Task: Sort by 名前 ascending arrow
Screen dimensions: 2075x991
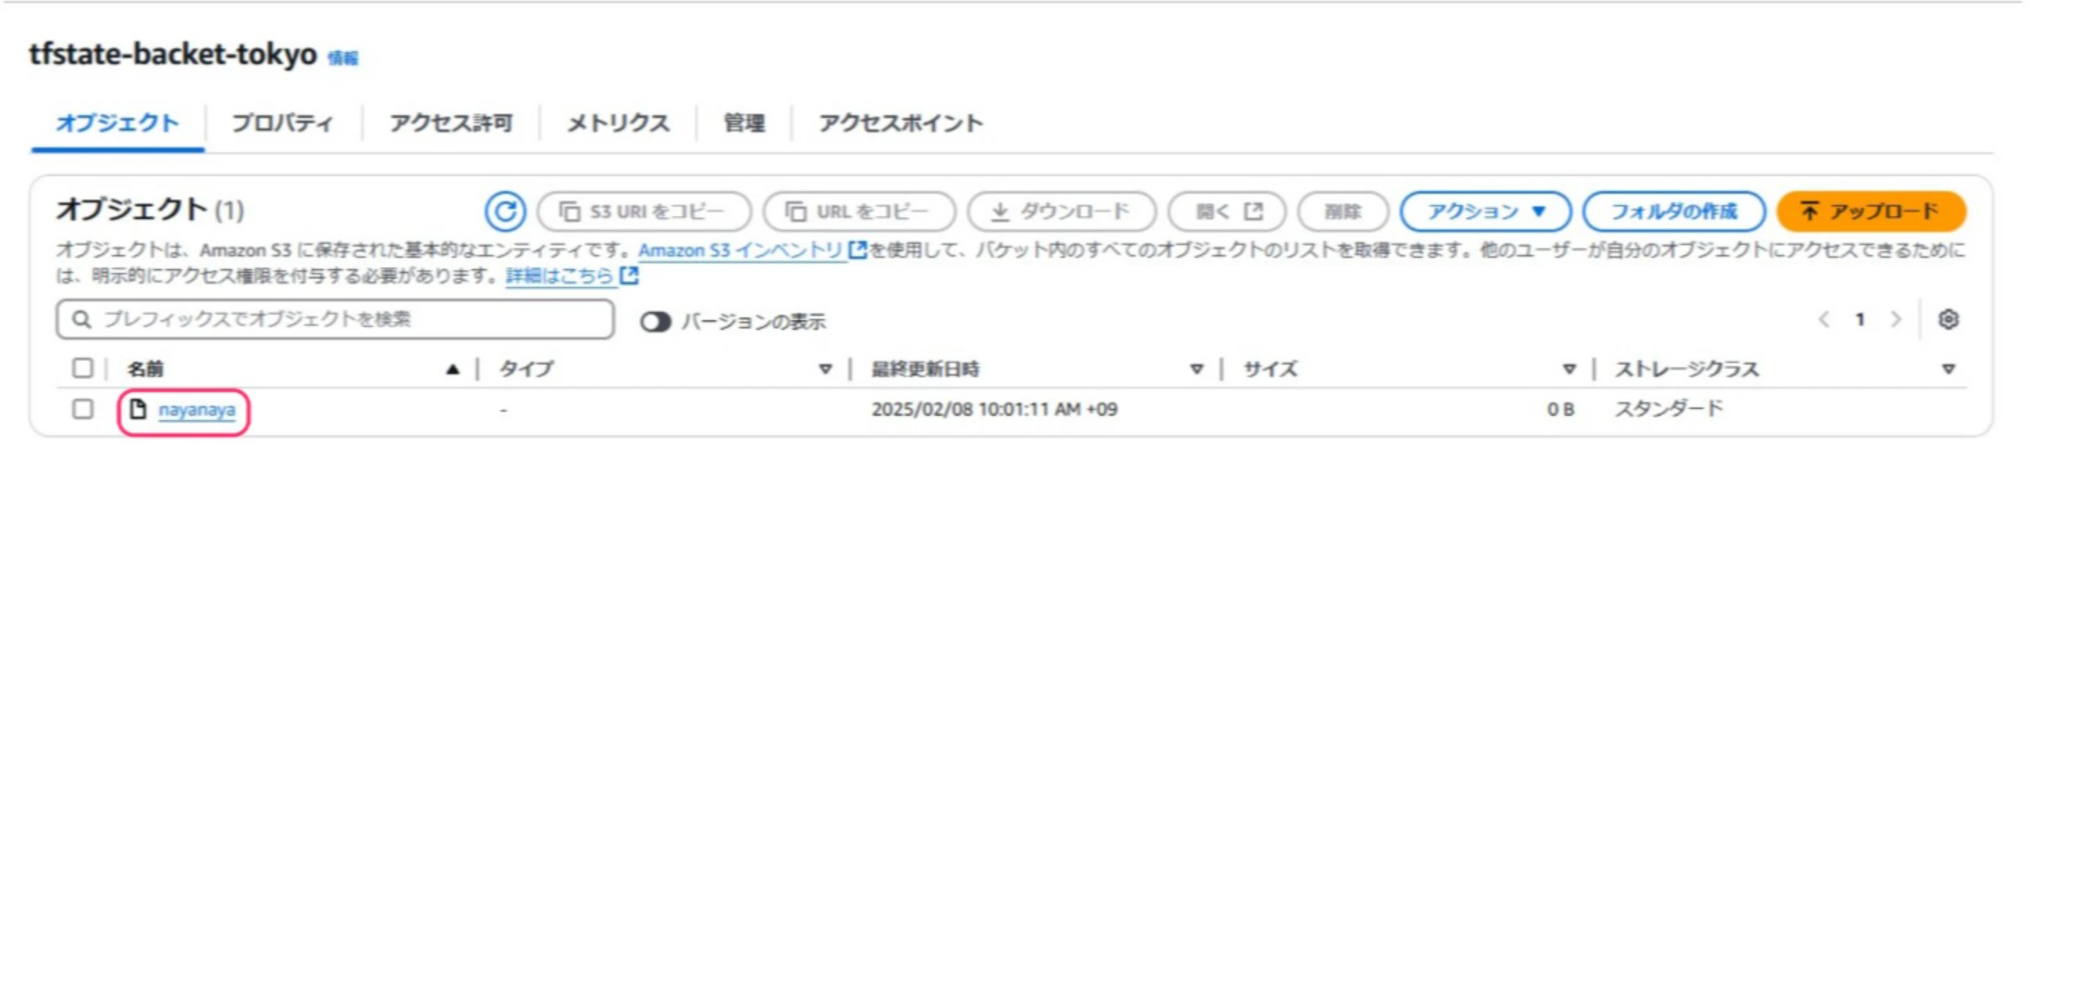Action: (453, 369)
